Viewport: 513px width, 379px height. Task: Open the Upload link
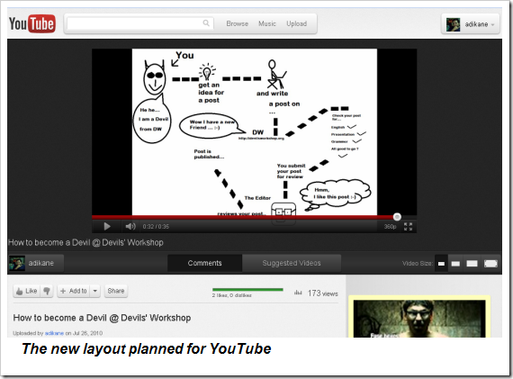(x=296, y=23)
